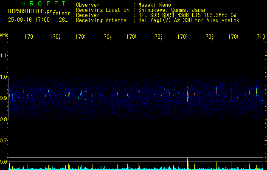Viewport: 267px width, 170px height.
Task: Click the 'Observer' field label
Action: (x=88, y=5)
